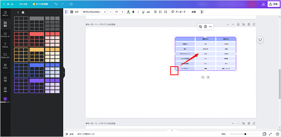Duplicate the selected table

[200, 27]
